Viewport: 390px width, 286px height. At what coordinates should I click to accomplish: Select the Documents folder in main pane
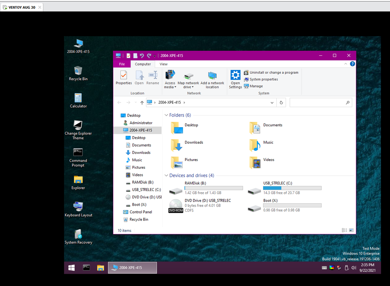coord(266,128)
